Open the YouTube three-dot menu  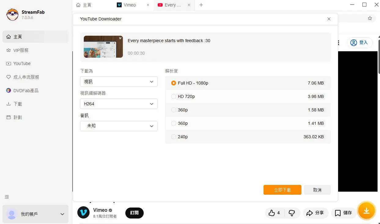pos(339,43)
